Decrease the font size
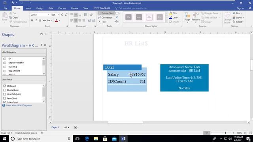253x142 pixels. tap(66, 15)
